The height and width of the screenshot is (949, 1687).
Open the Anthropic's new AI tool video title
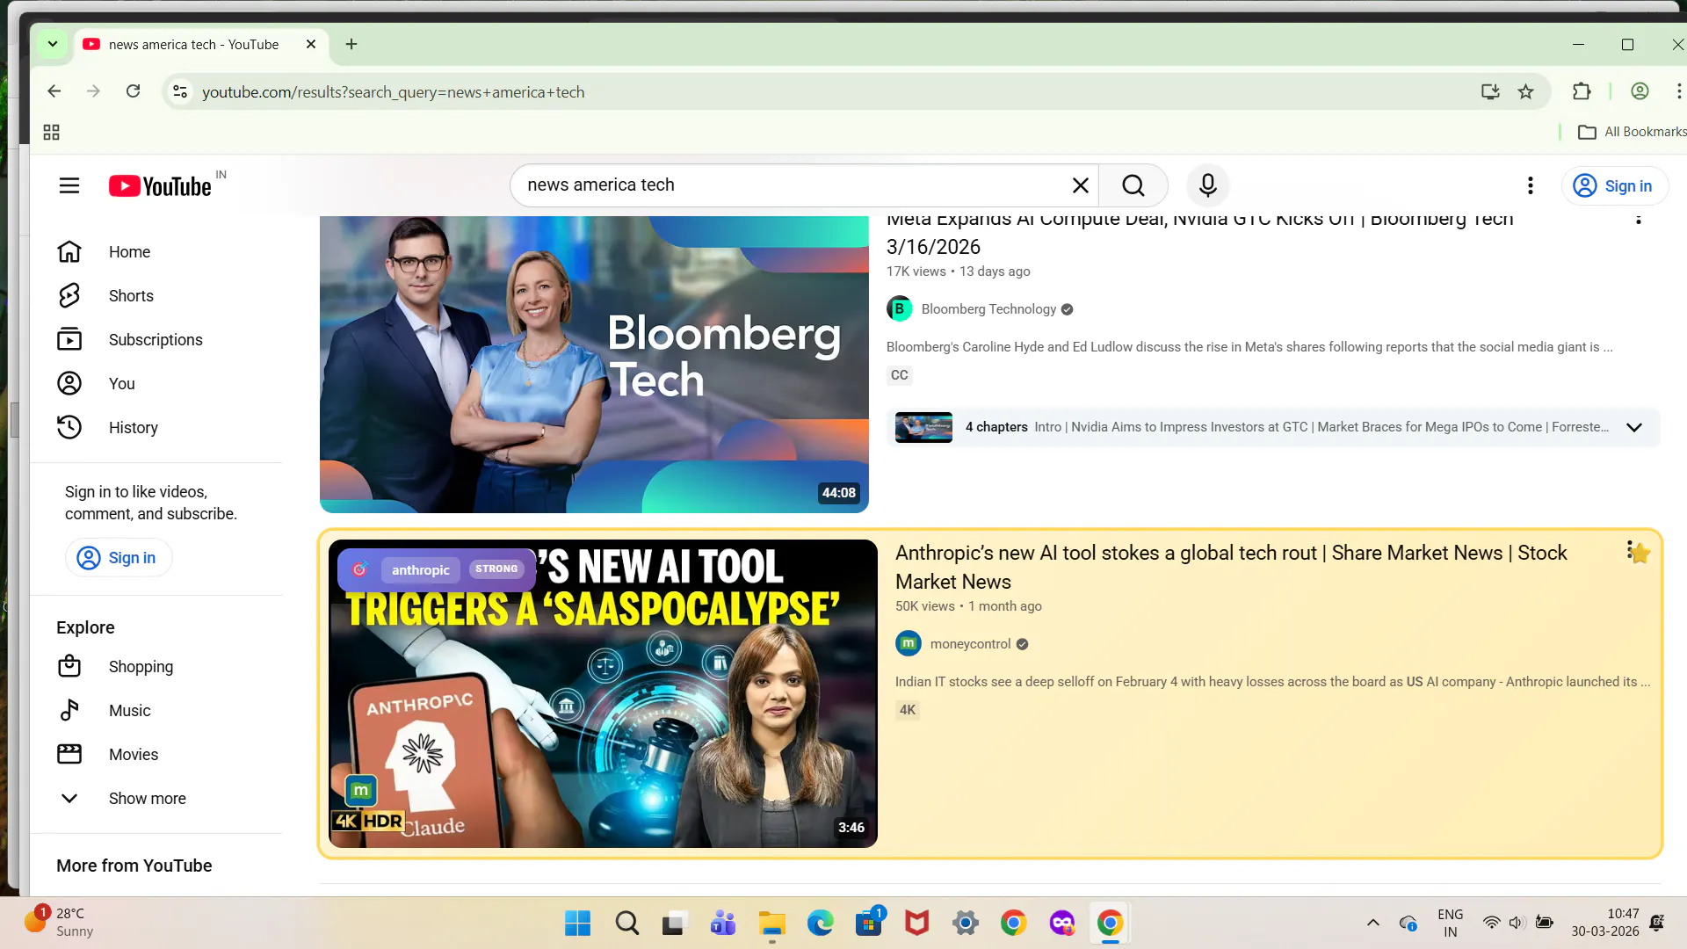point(1231,567)
